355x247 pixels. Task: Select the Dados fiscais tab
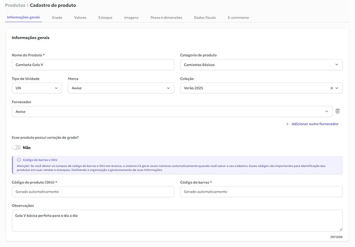point(205,17)
